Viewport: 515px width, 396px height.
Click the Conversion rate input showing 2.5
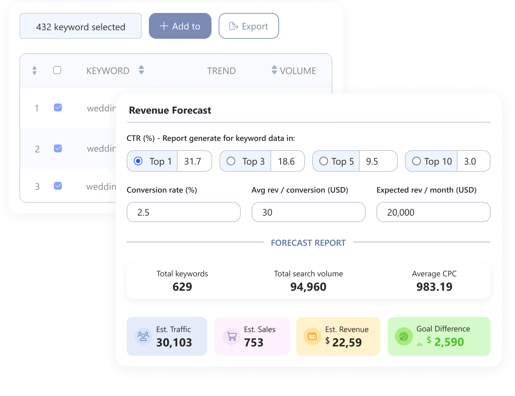point(183,212)
